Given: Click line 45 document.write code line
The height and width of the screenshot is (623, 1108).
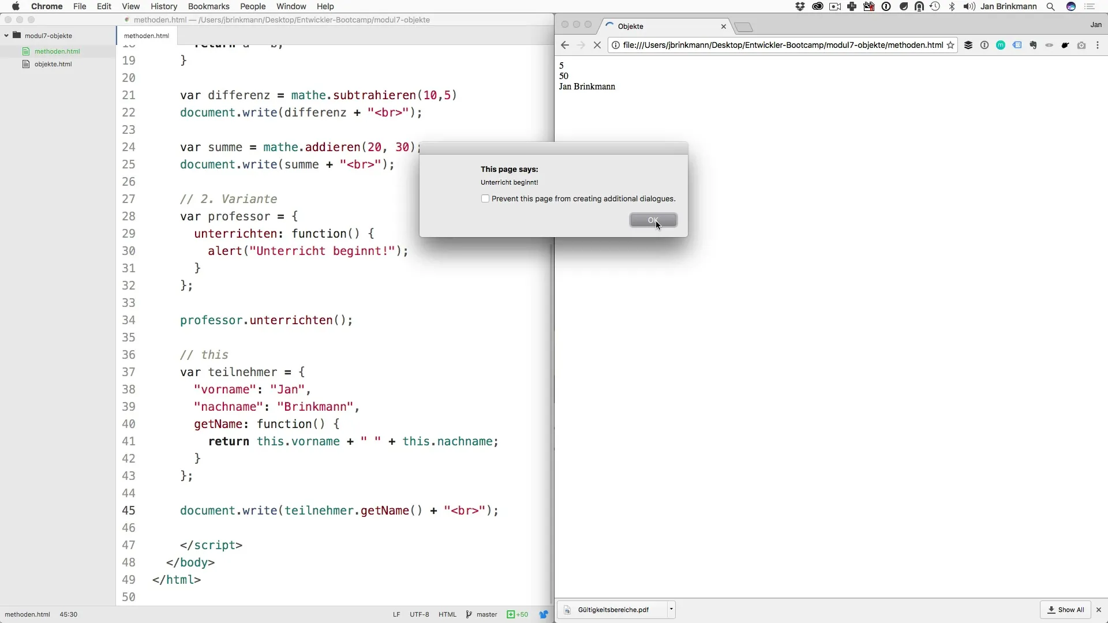Looking at the screenshot, I should (x=339, y=511).
